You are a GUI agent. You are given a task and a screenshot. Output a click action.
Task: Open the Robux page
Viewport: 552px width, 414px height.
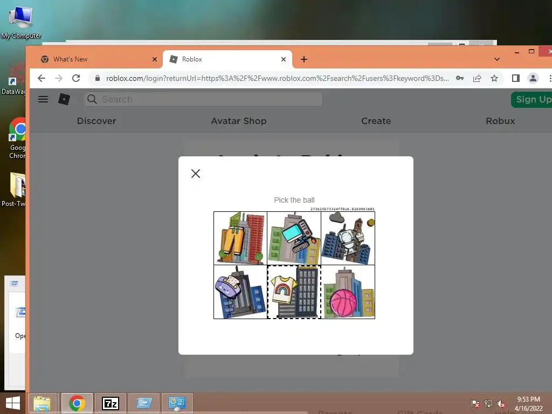click(500, 121)
